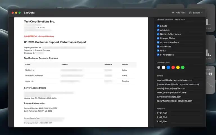Viewport: 216px width, 135px height.
Task: Choose the gray blur color swatch
Action: [159, 67]
